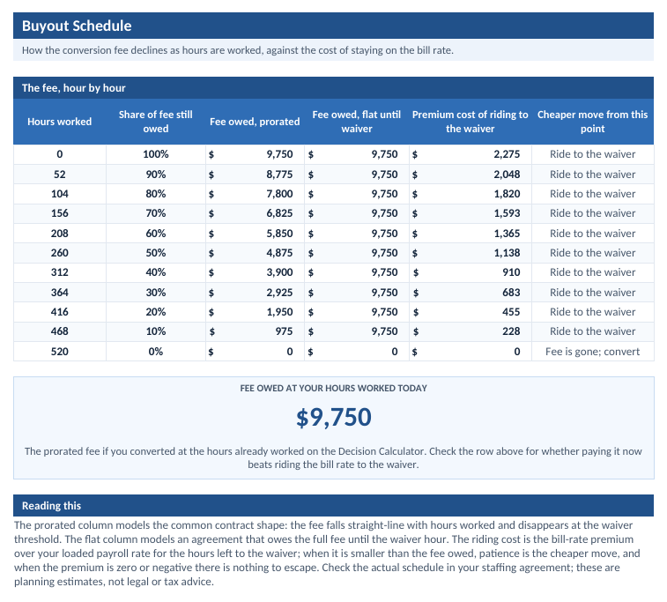This screenshot has height=602, width=667.
Task: Click the 'Fee is gone; convert' cell
Action: (593, 352)
